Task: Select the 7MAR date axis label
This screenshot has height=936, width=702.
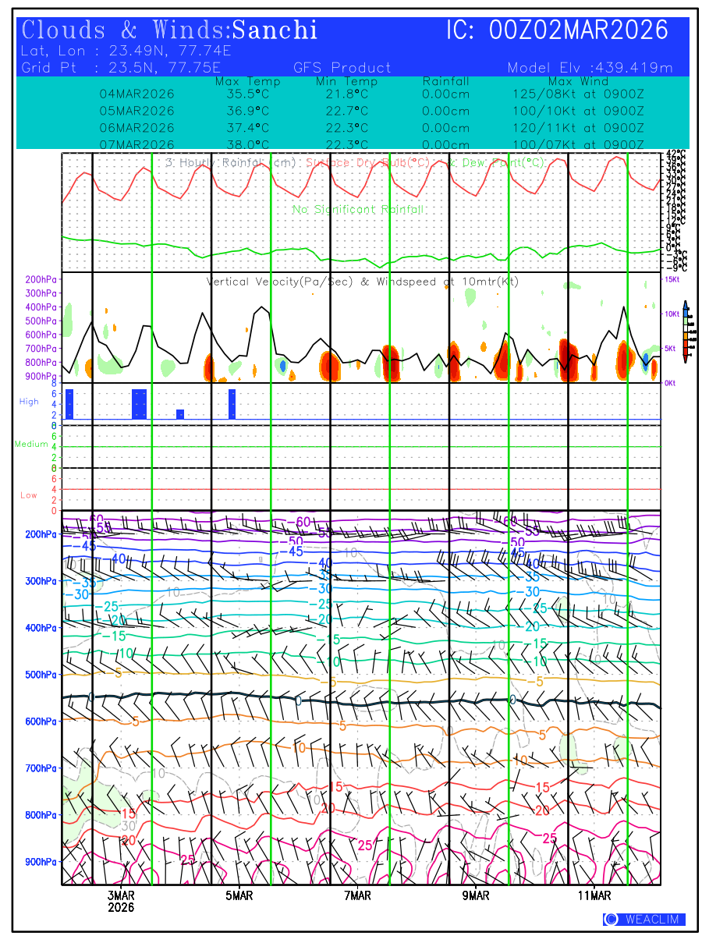Action: click(357, 895)
